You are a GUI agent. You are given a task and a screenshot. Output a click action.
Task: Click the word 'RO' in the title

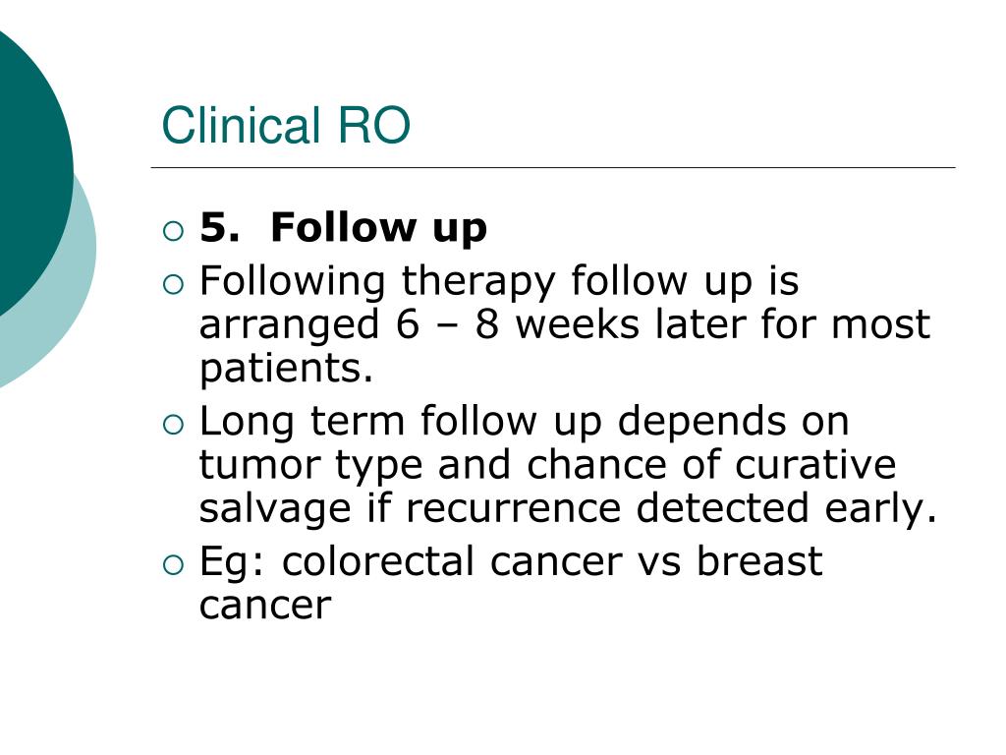(373, 125)
